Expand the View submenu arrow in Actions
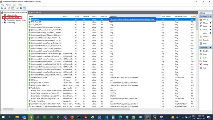The width and height of the screenshot is (213, 120). click(211, 33)
